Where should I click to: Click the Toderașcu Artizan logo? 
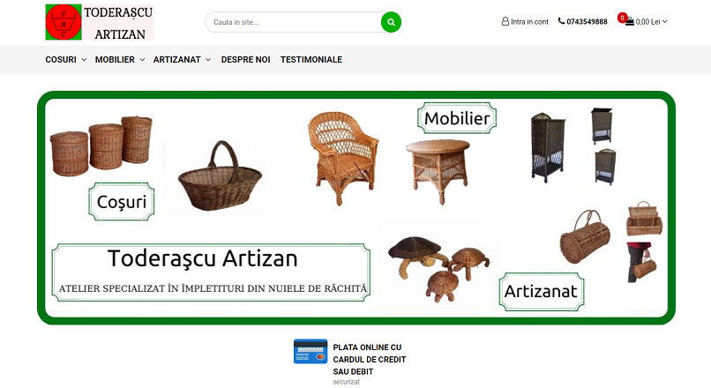click(x=100, y=22)
